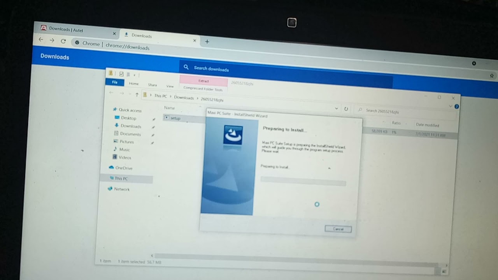The width and height of the screenshot is (498, 280).
Task: Click Compressed Folder Tools label
Action: tap(203, 89)
